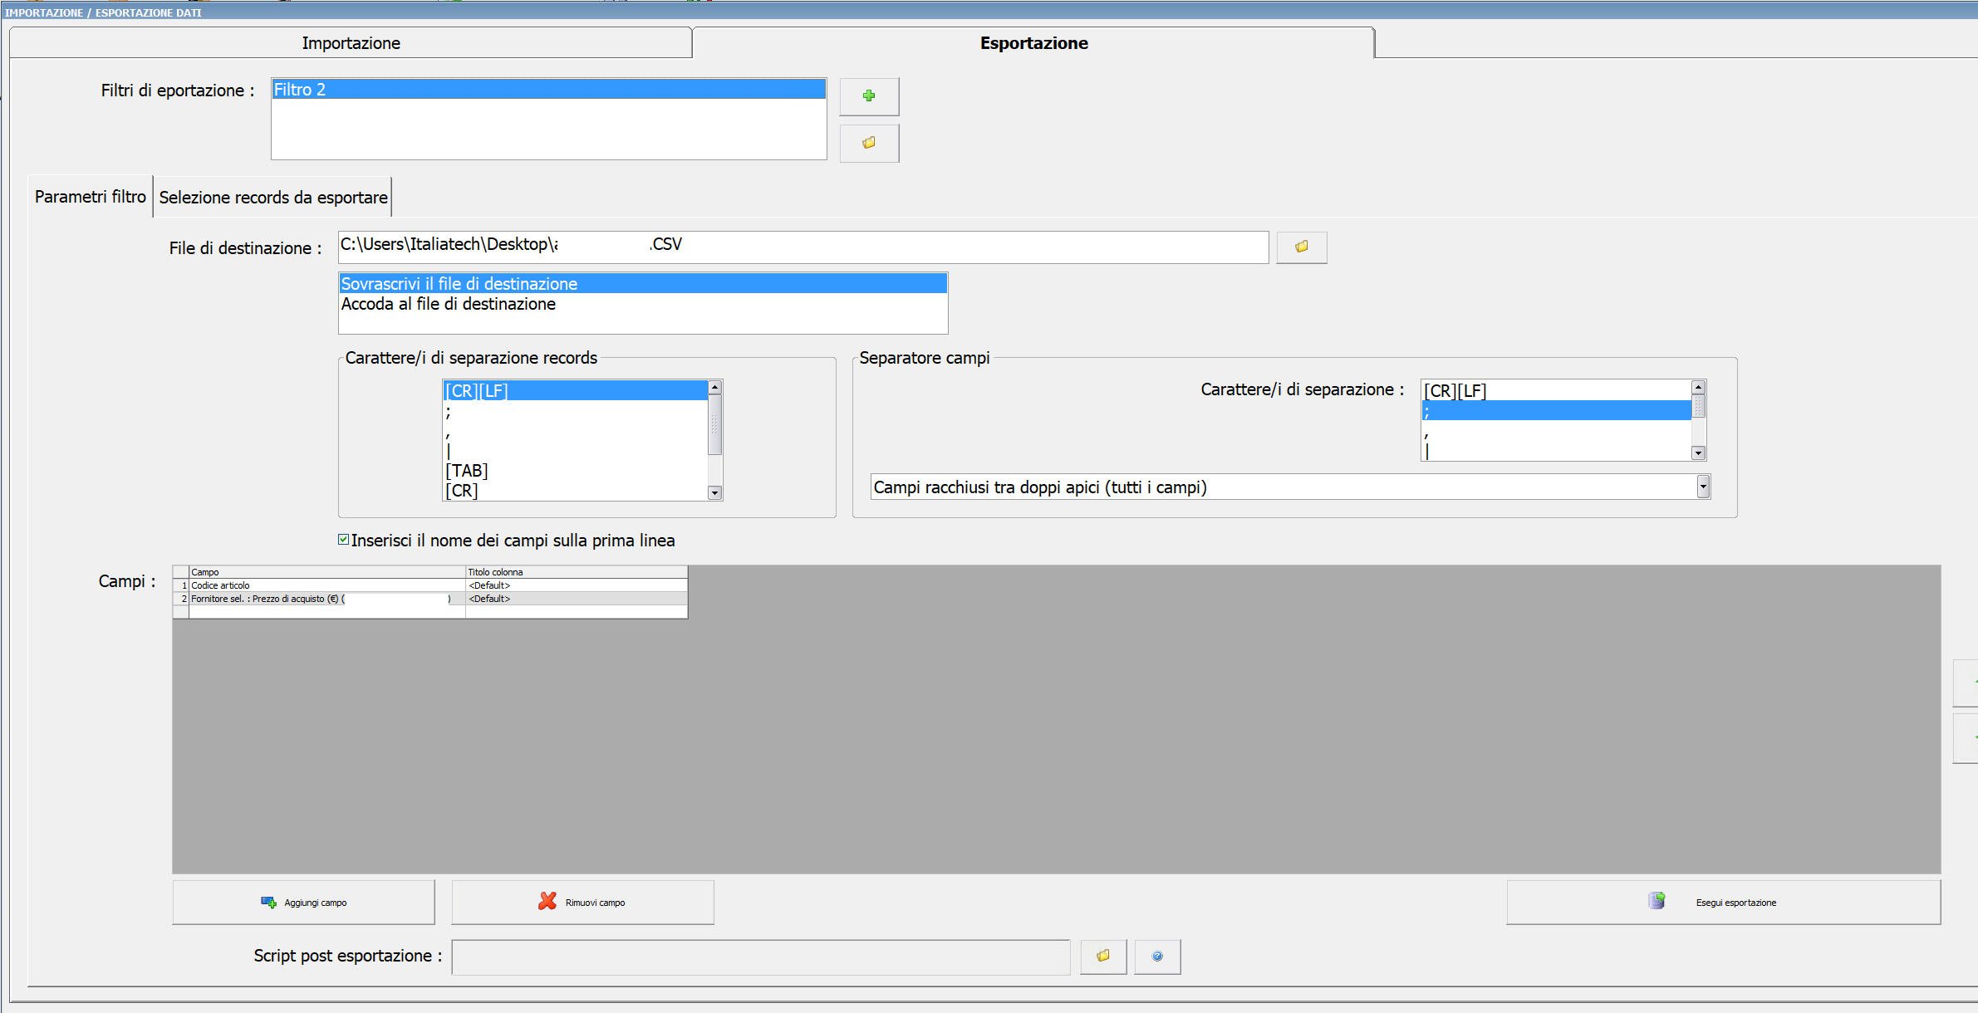Switch to Importazione tab
This screenshot has width=1978, height=1013.
coord(351,43)
